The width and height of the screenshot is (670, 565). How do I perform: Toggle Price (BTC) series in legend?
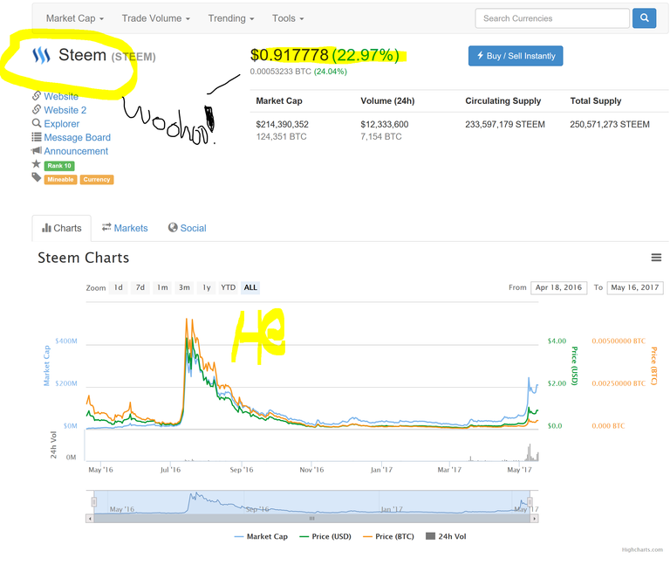tap(388, 536)
